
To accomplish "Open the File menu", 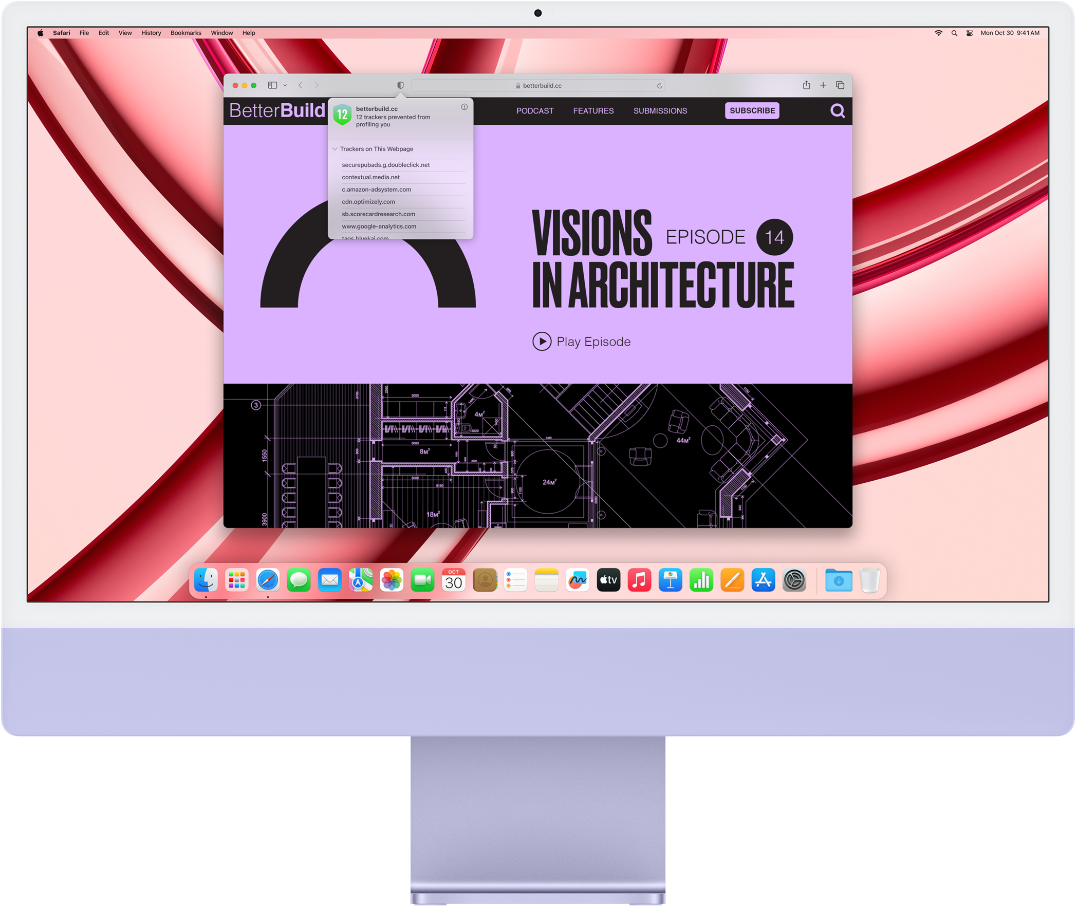I will coord(84,33).
